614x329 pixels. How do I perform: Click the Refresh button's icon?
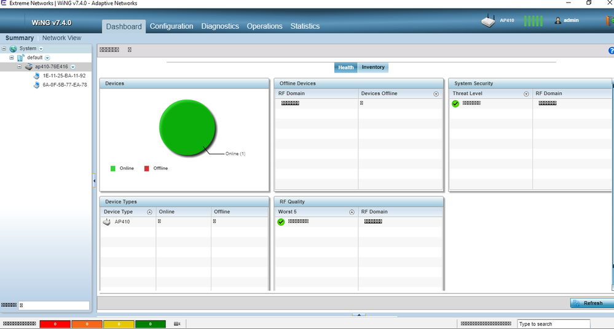coord(577,303)
